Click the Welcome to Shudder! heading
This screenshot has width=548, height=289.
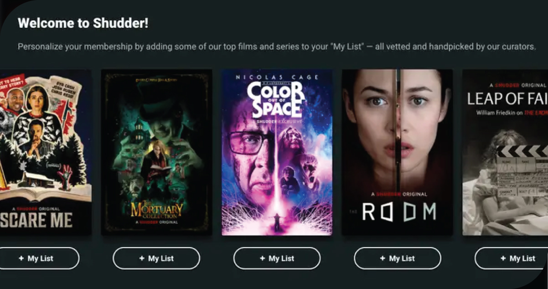point(83,24)
